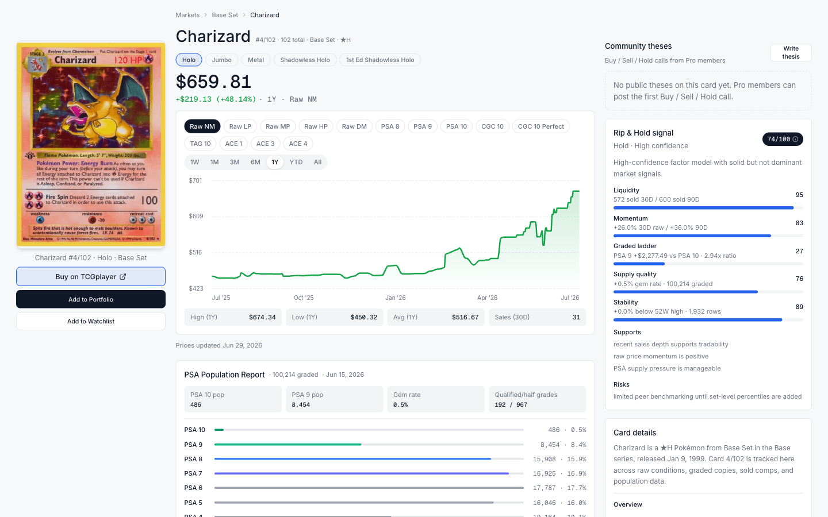
Task: Click the PSA 10 population bar
Action: 369,430
